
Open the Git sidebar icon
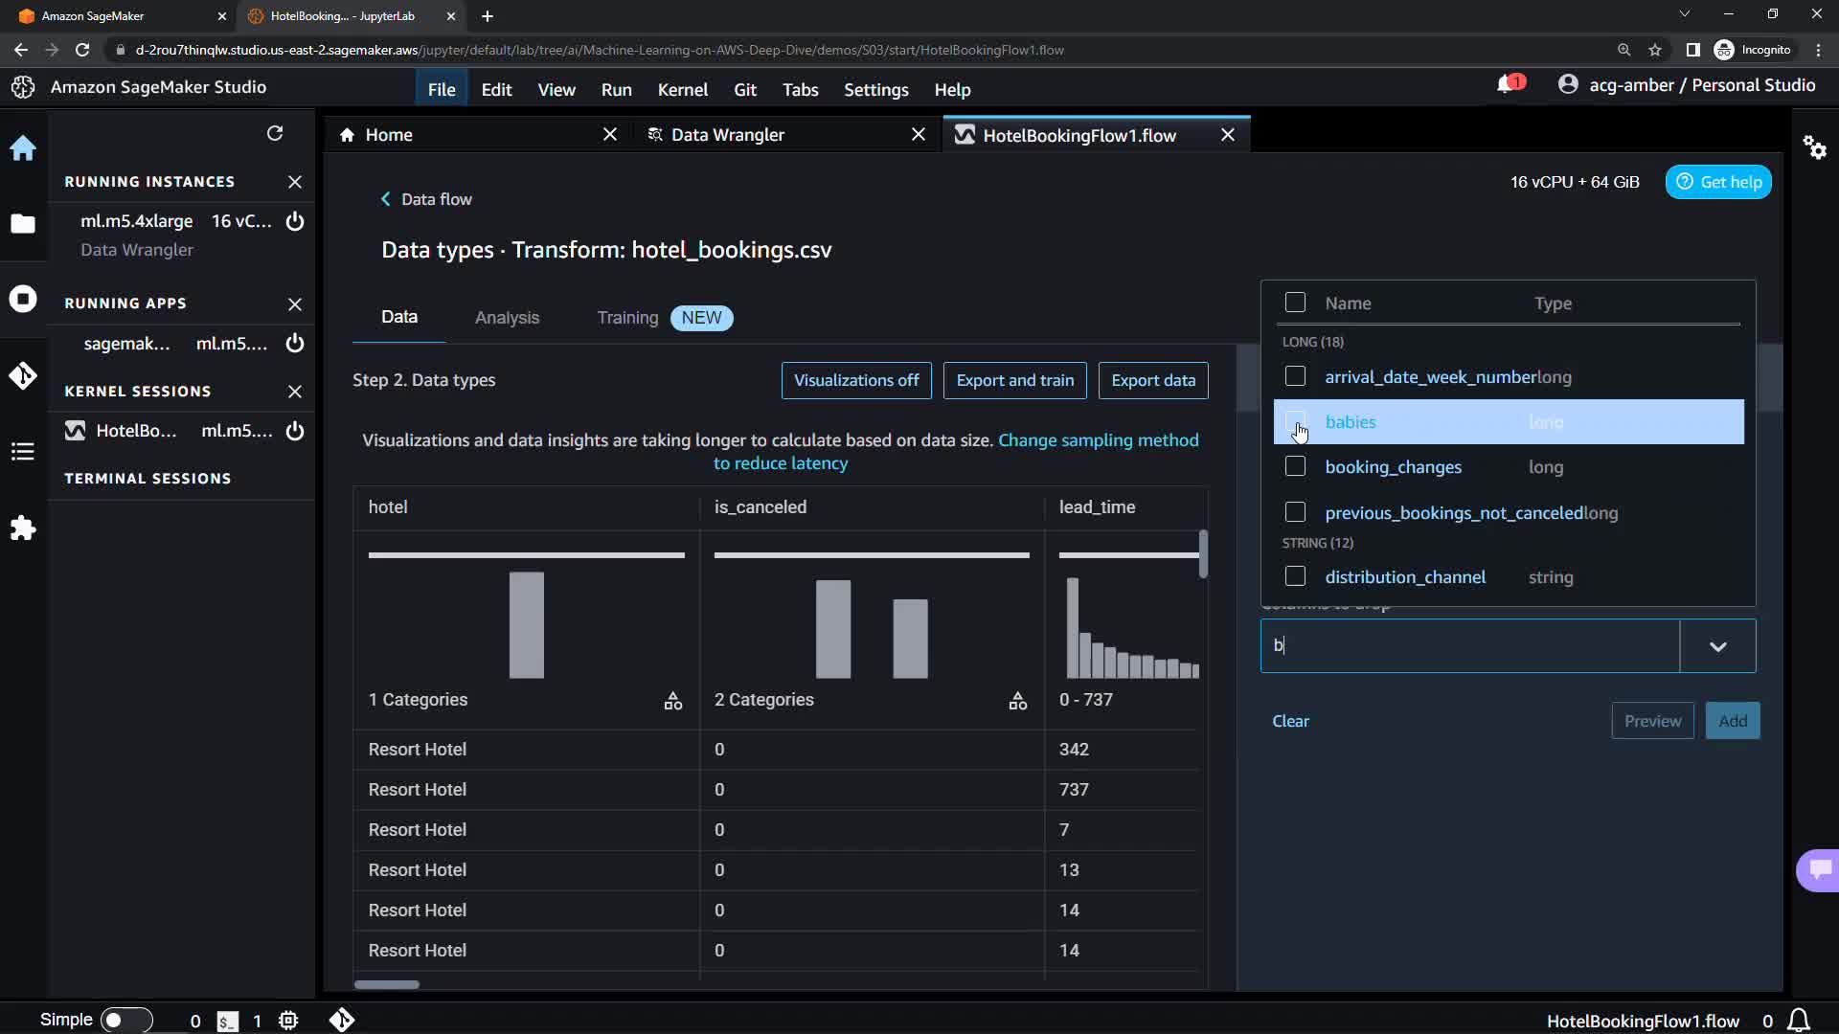pos(23,375)
